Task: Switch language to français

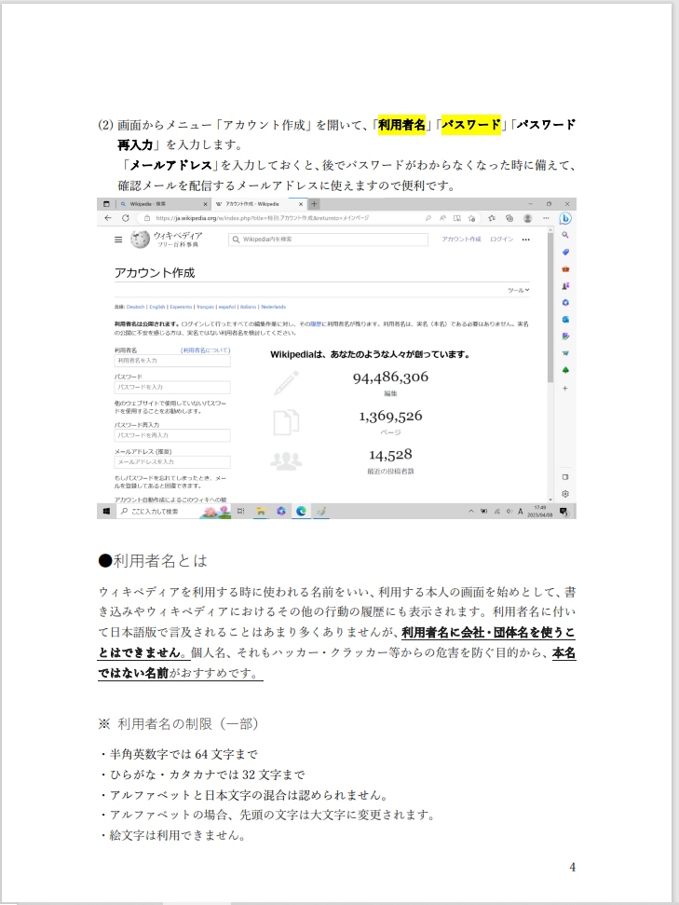Action: (205, 307)
